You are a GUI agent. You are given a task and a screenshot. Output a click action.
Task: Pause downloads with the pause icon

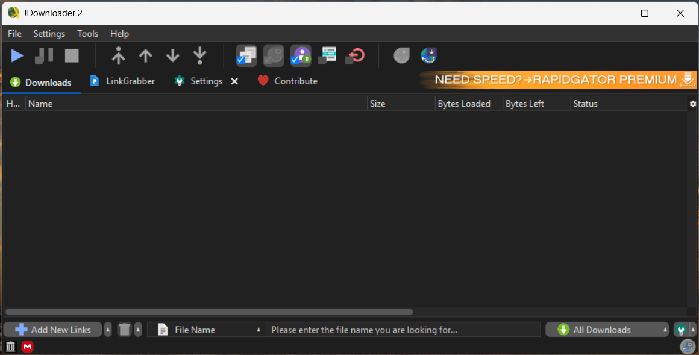click(x=44, y=55)
